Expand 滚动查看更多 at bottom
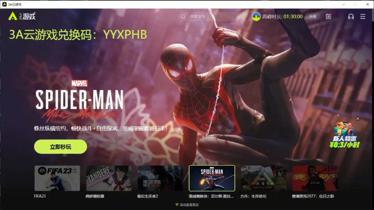Screen dimensions: 374x210 tap(187, 205)
